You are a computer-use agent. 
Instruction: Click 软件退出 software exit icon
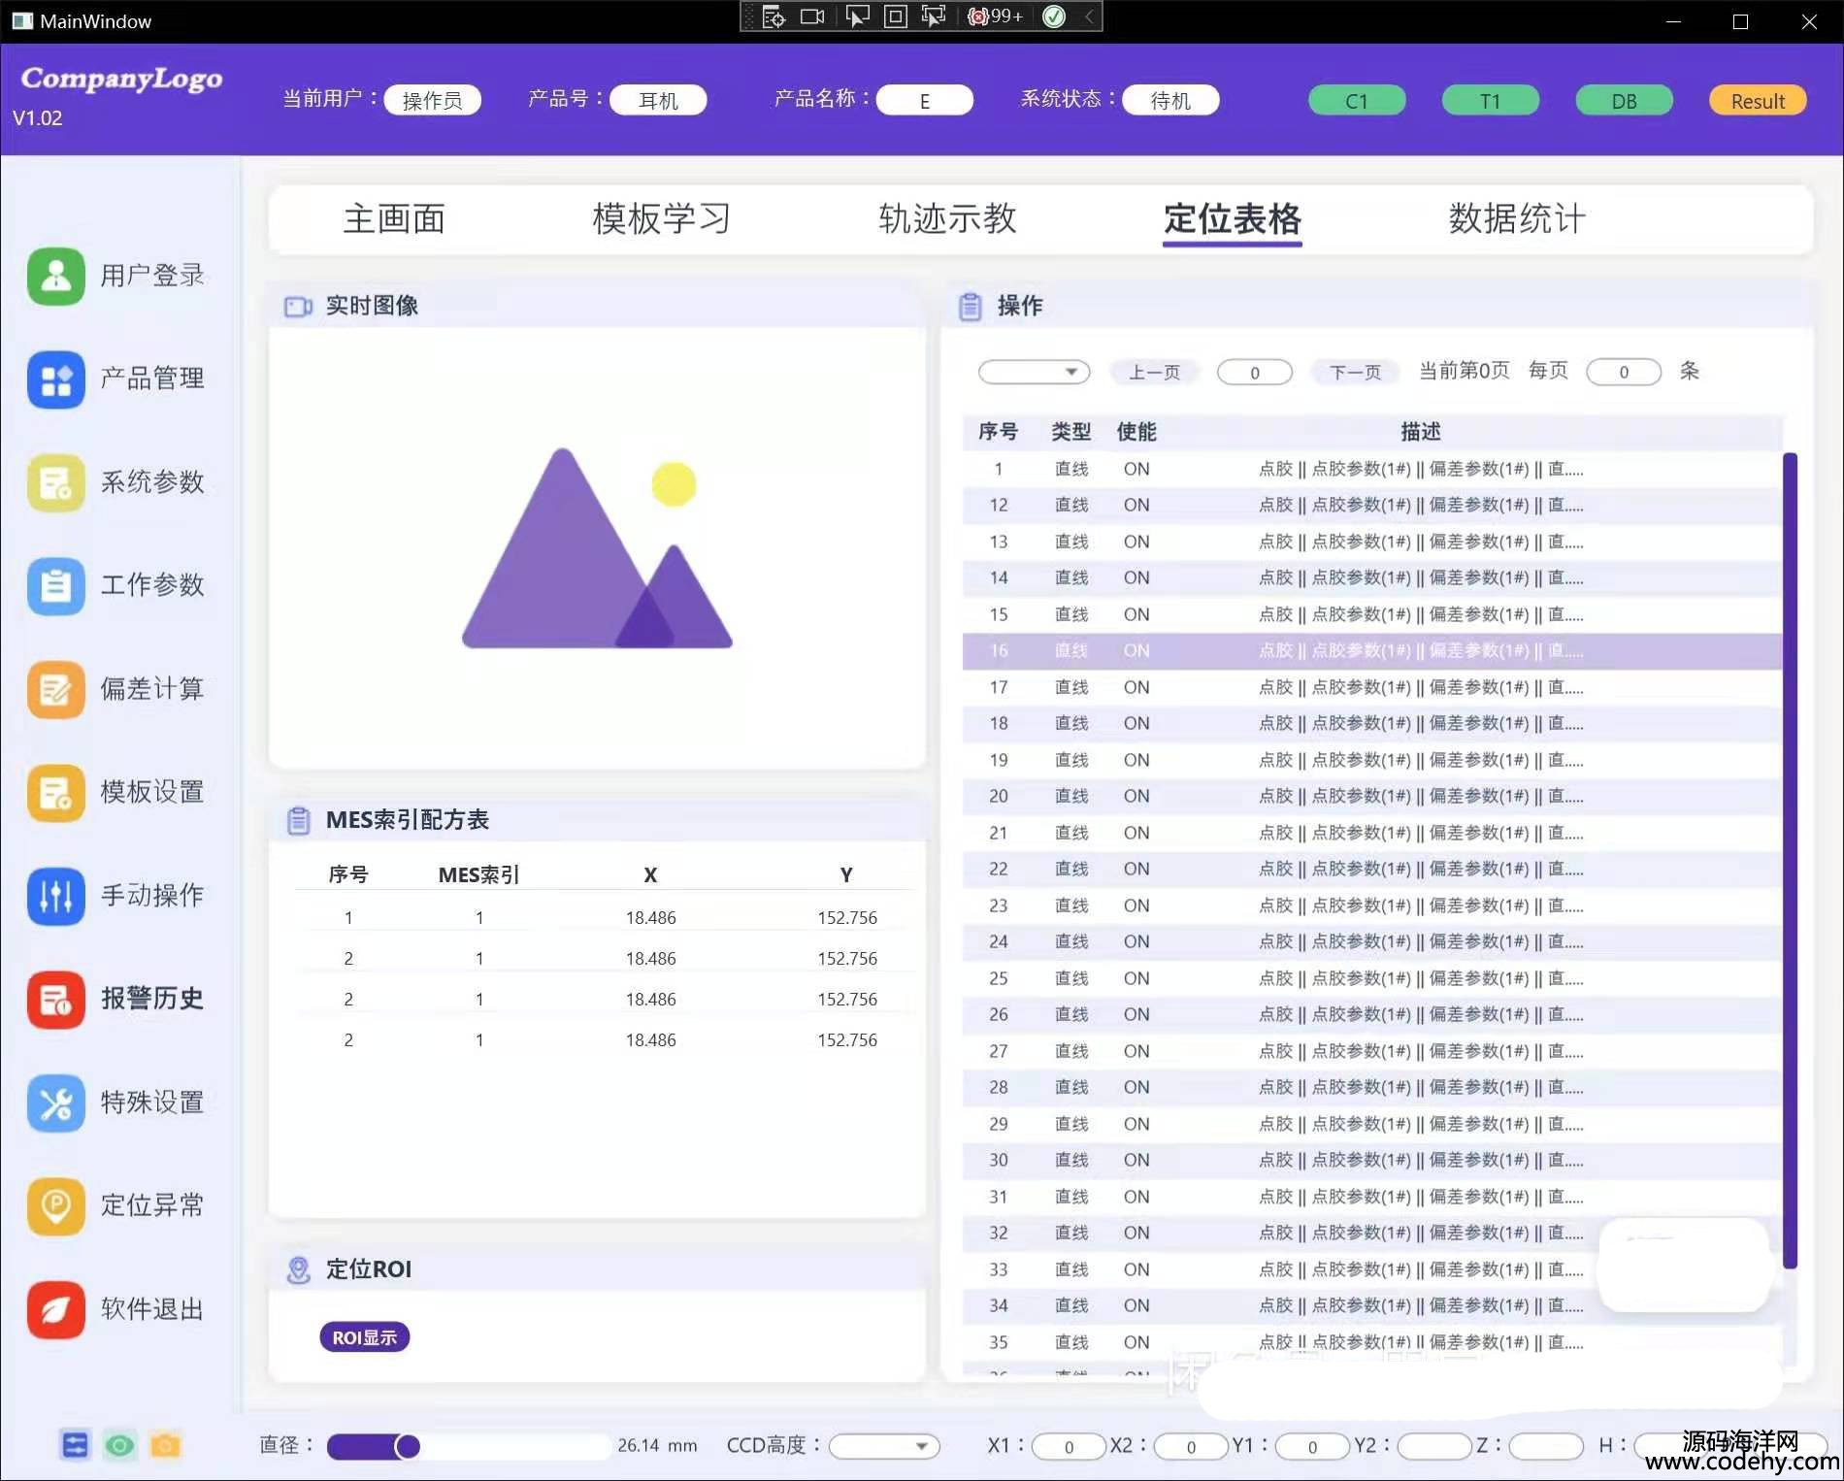[x=56, y=1309]
